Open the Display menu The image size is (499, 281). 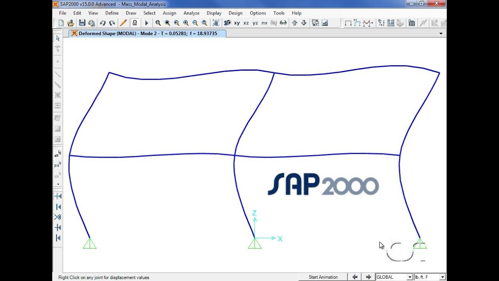pos(214,13)
